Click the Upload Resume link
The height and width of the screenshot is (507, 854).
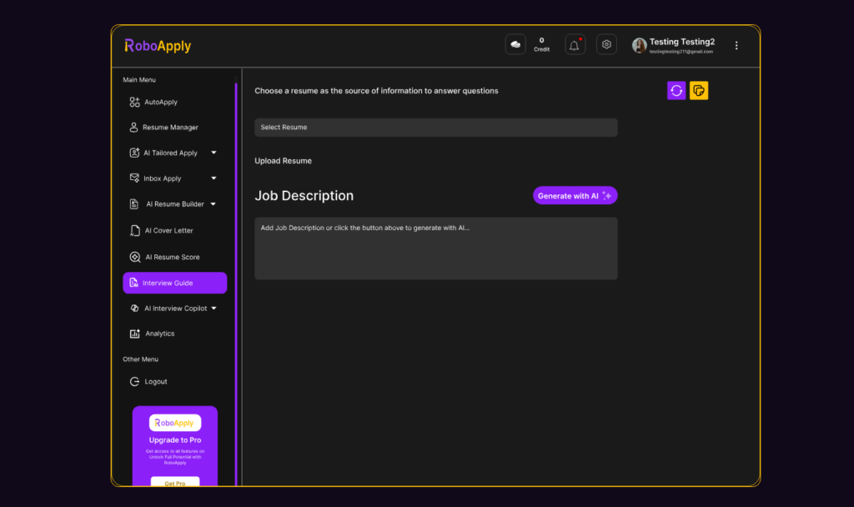click(283, 161)
